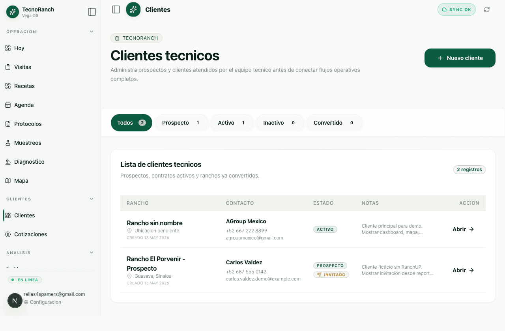Click the Rancho El Porvenir - Prospecto title

(156, 264)
